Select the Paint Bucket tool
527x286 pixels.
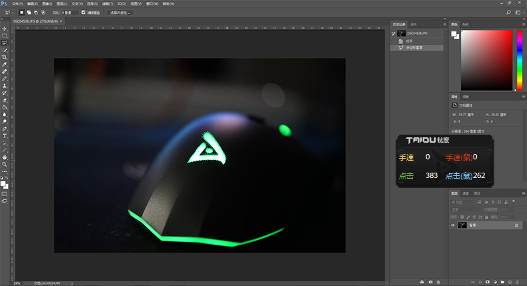[x=5, y=107]
